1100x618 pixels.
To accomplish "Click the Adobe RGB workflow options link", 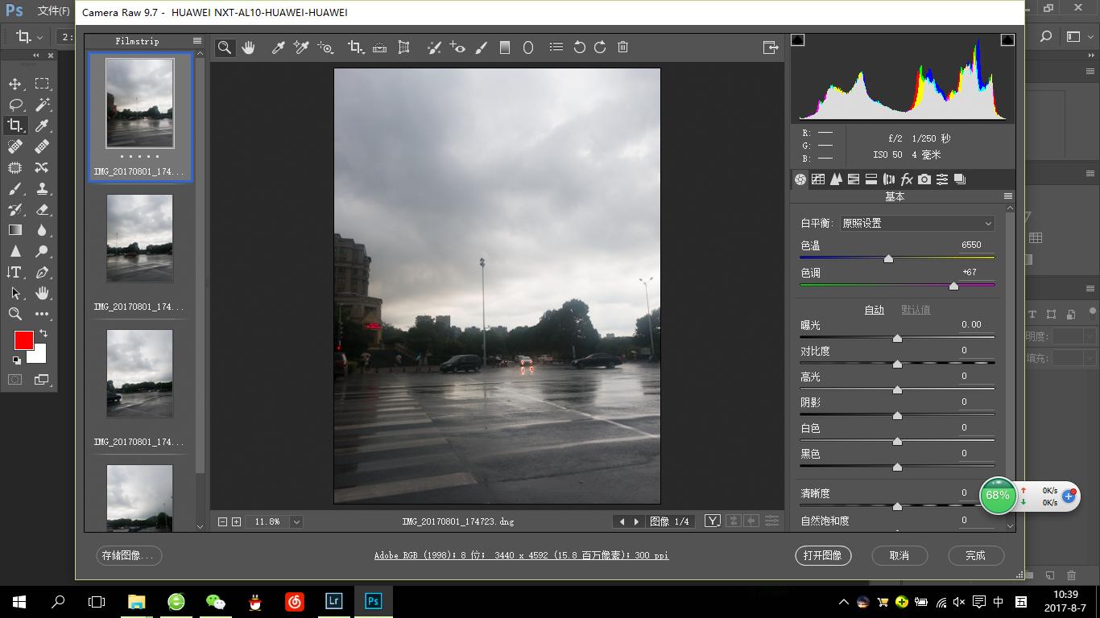I will [521, 555].
